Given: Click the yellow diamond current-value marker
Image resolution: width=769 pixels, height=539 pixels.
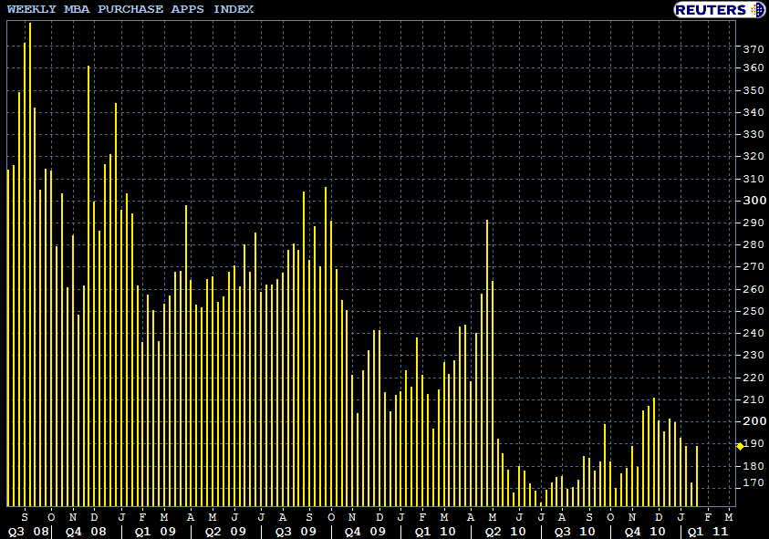Looking at the screenshot, I should tap(739, 446).
